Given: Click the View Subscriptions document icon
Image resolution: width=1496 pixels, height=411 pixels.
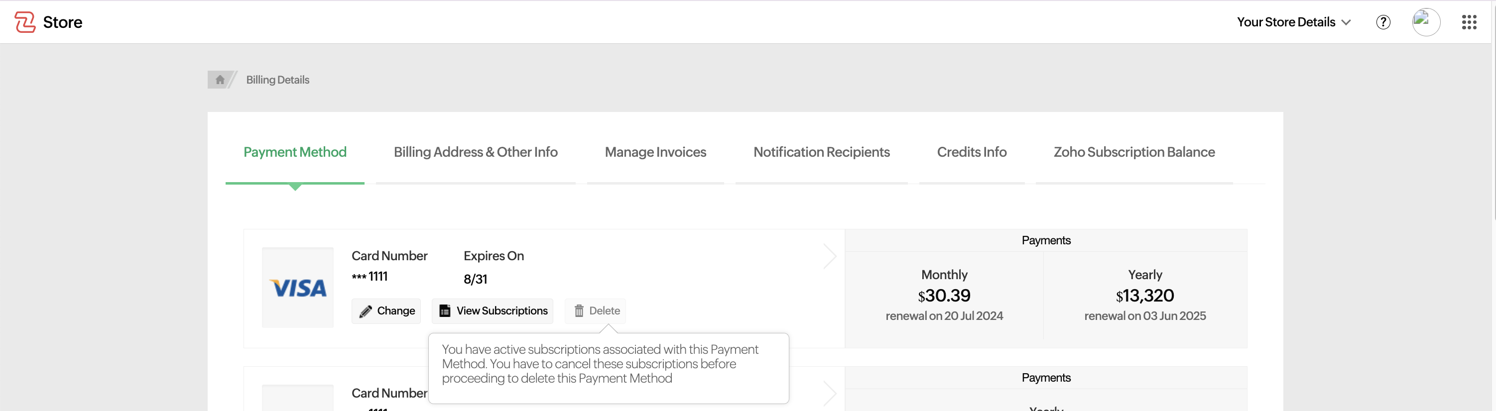Looking at the screenshot, I should click(445, 311).
